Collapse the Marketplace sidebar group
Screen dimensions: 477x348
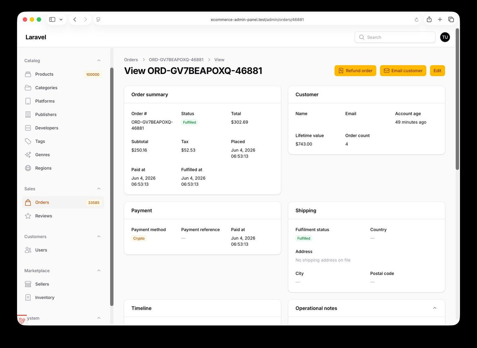tap(99, 271)
